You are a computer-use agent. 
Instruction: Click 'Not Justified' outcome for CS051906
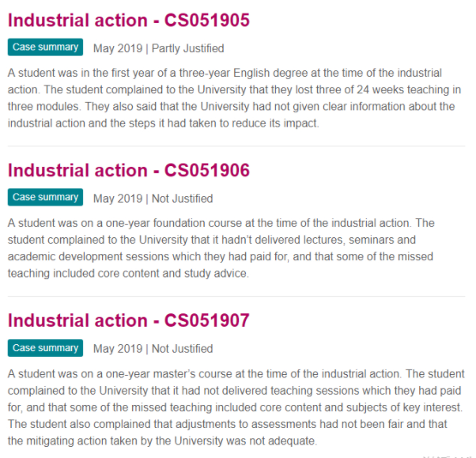pyautogui.click(x=182, y=199)
